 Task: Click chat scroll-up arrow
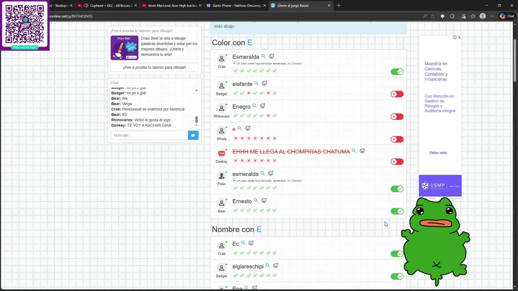pyautogui.click(x=197, y=90)
